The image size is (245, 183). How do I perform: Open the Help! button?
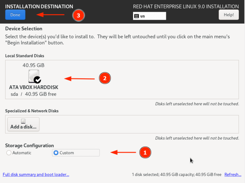(x=228, y=15)
